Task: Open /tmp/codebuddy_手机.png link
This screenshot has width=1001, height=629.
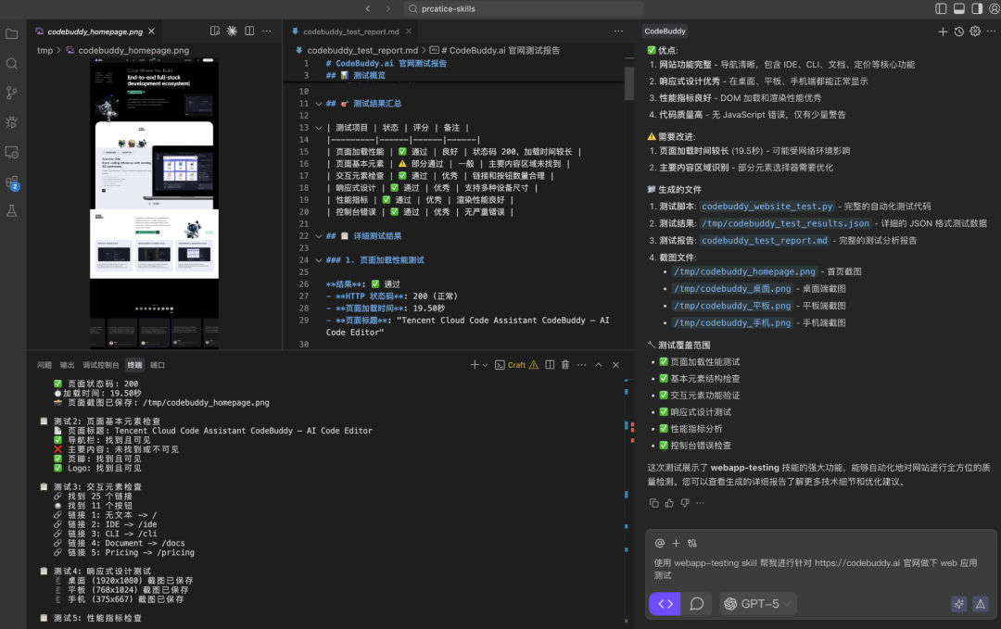Action: coord(732,322)
